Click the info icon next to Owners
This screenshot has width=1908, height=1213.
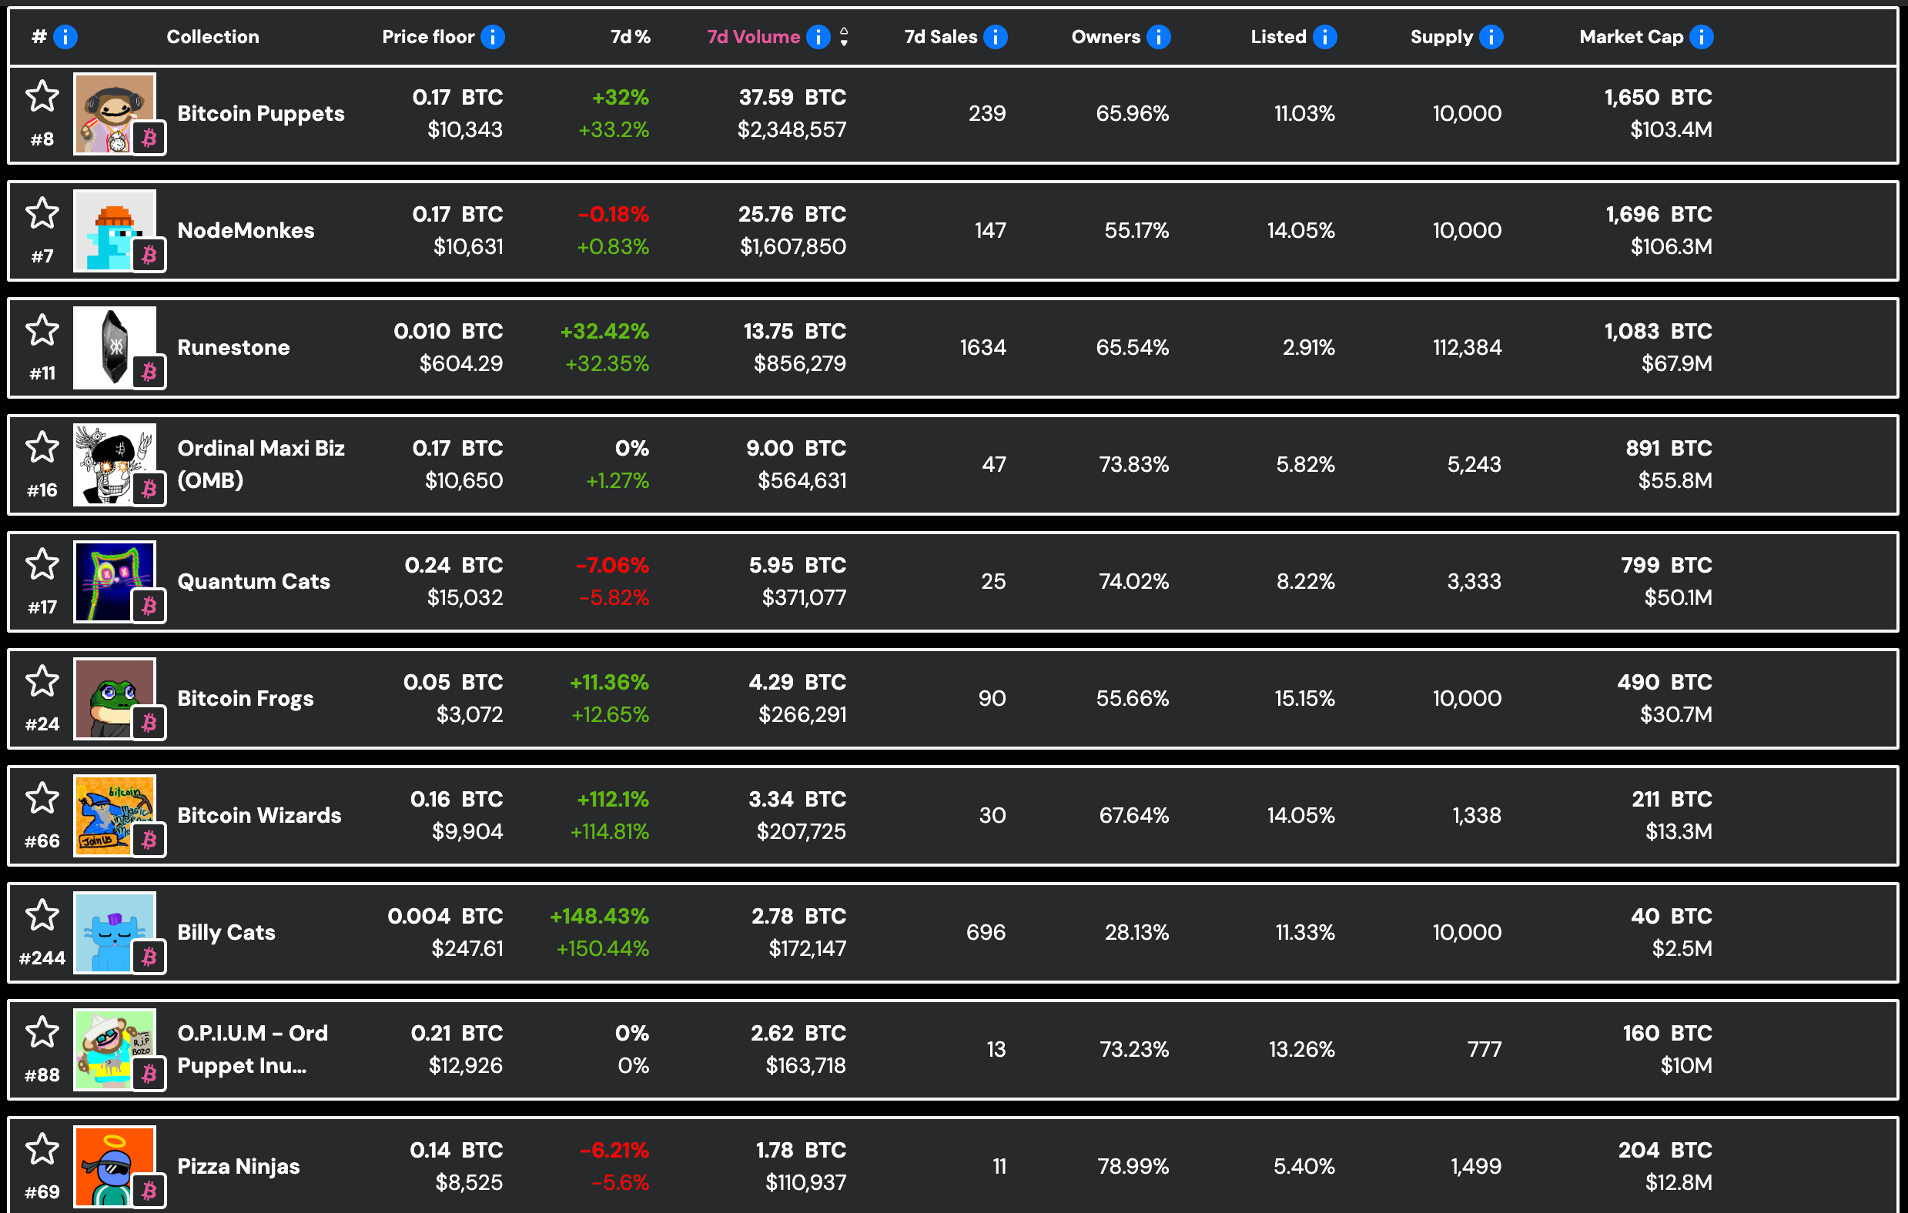coord(1158,36)
